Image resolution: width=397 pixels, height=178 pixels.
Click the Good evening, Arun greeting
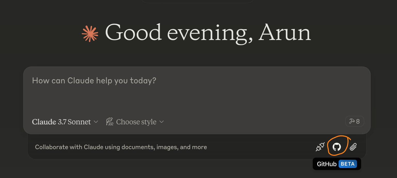(208, 33)
